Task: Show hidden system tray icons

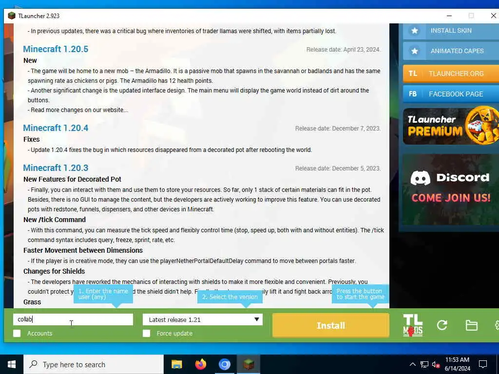Action: (x=412, y=364)
